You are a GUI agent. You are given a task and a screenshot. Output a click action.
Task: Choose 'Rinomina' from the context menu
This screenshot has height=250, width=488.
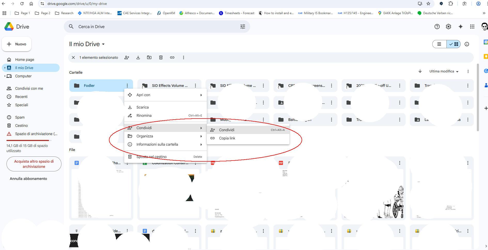[144, 115]
